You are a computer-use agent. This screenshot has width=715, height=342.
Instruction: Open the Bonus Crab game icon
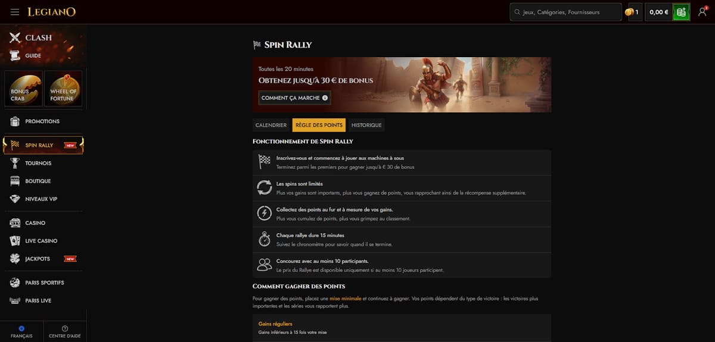pyautogui.click(x=23, y=89)
